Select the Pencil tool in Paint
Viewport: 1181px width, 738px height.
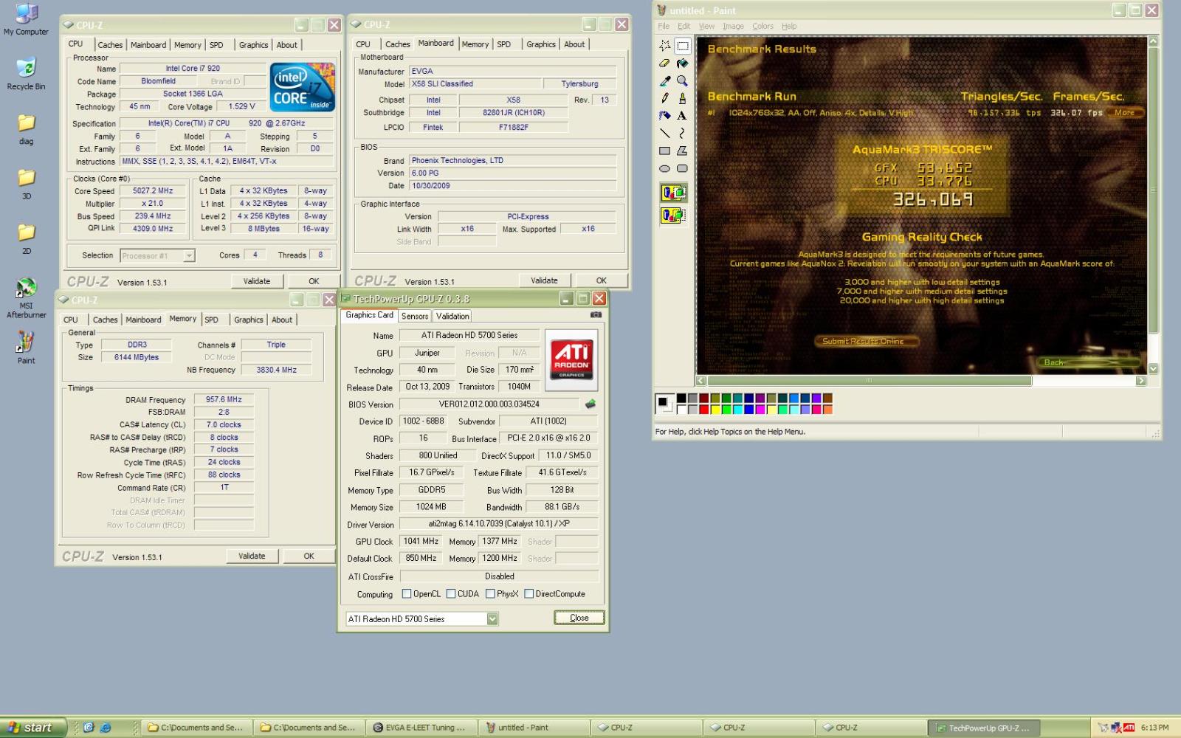pos(664,98)
